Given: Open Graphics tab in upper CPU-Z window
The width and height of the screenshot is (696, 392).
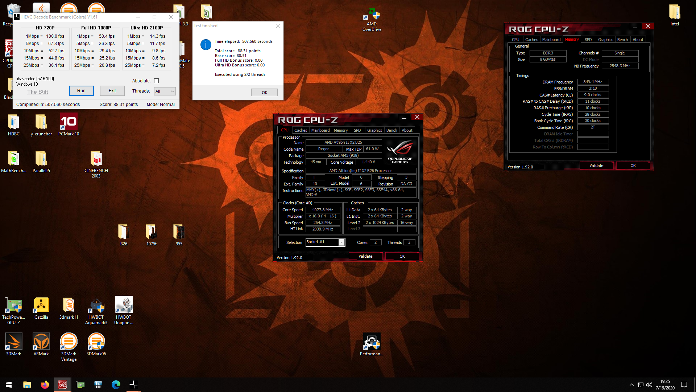Looking at the screenshot, I should click(605, 40).
